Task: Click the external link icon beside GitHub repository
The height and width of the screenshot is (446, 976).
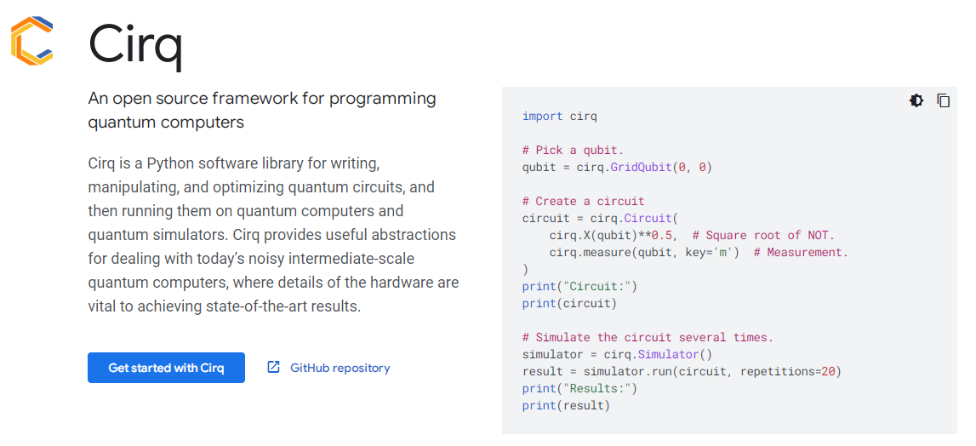Action: pyautogui.click(x=273, y=367)
